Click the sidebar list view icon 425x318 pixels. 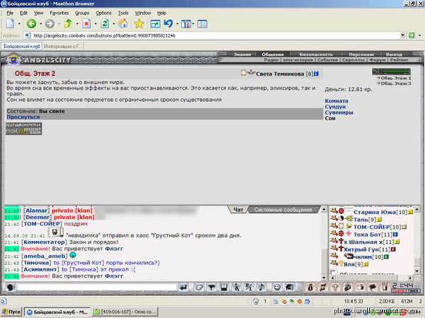click(x=202, y=24)
